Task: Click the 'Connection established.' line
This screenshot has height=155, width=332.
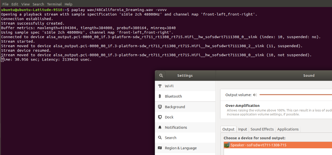Action: click(x=27, y=19)
